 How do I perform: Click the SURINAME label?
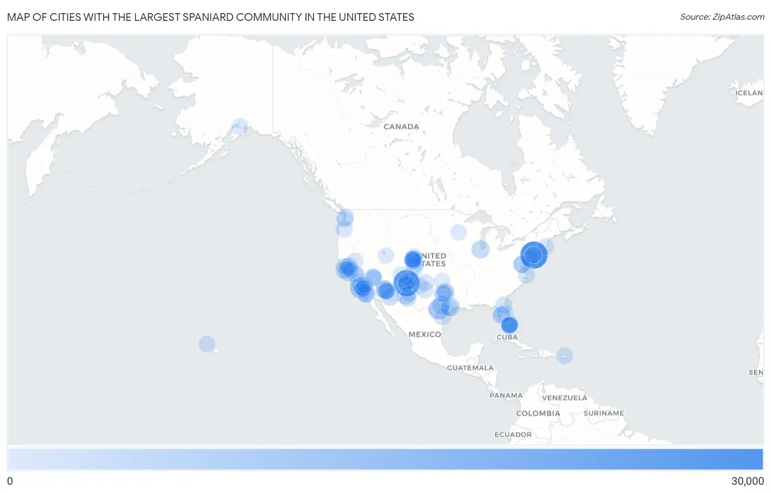[604, 413]
